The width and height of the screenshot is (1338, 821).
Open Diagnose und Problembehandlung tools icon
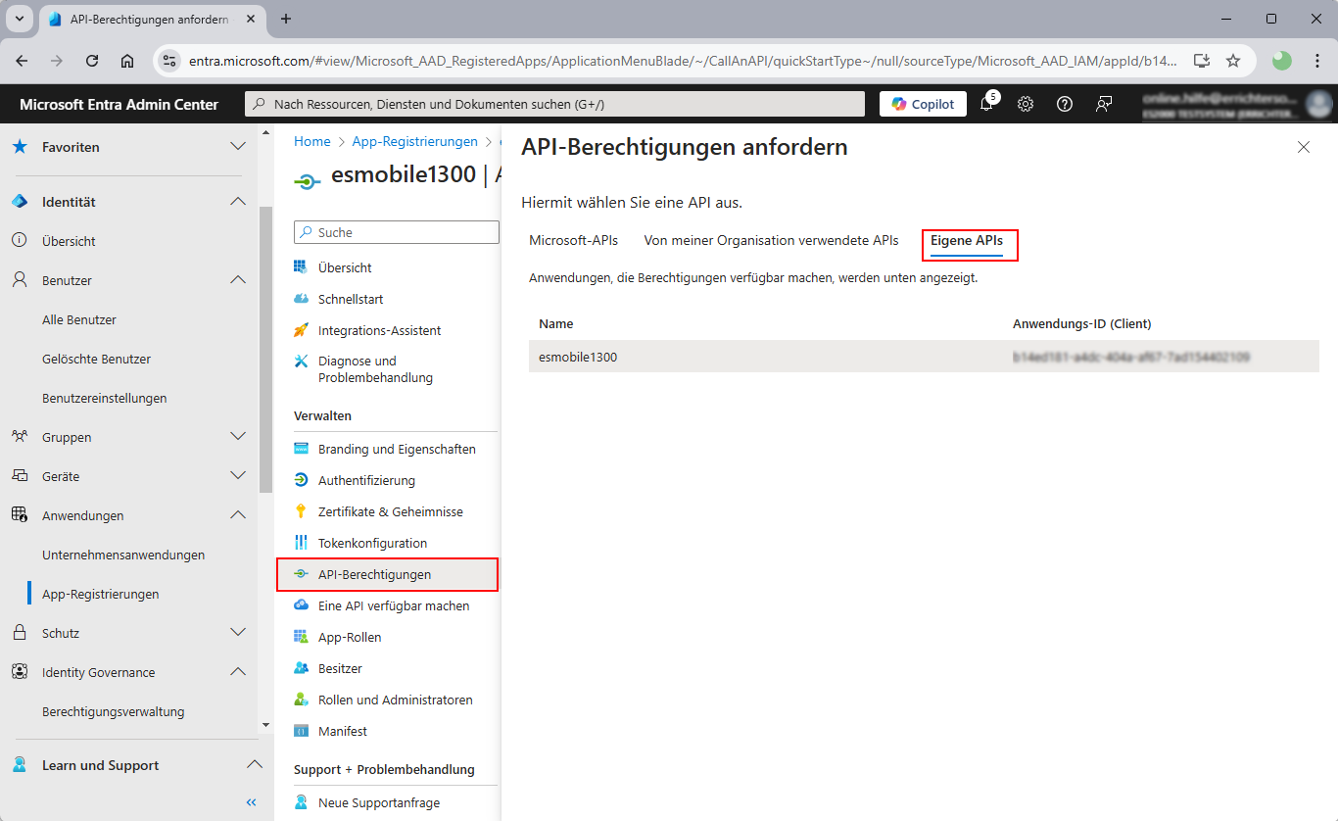[301, 362]
